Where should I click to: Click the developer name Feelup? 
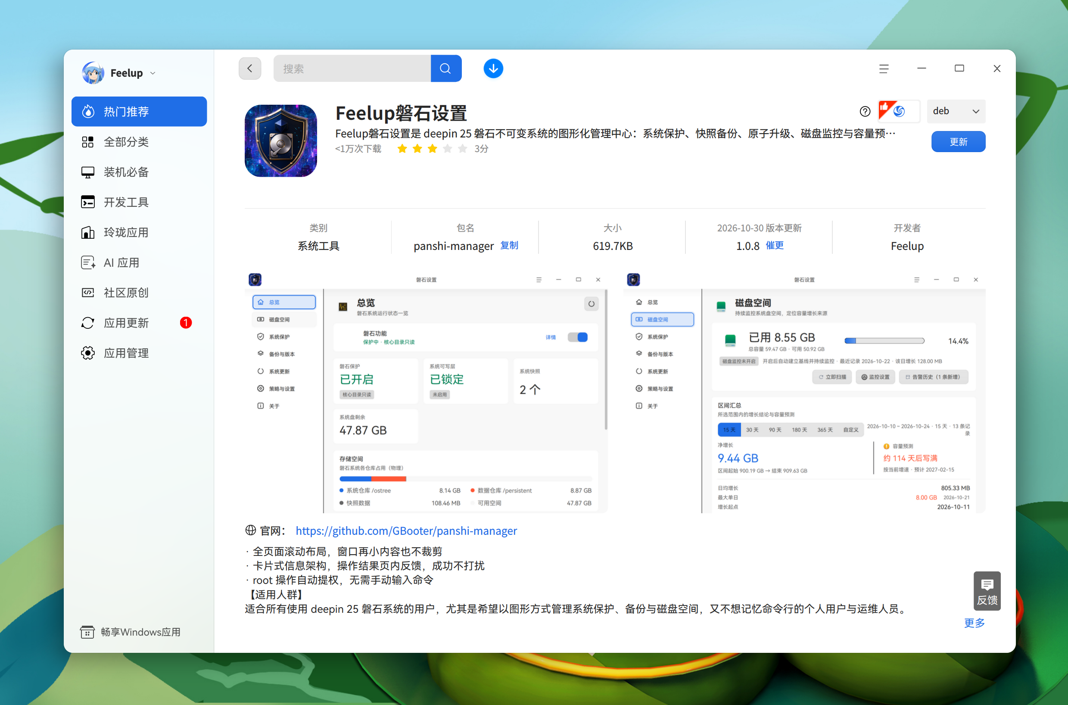click(x=907, y=246)
